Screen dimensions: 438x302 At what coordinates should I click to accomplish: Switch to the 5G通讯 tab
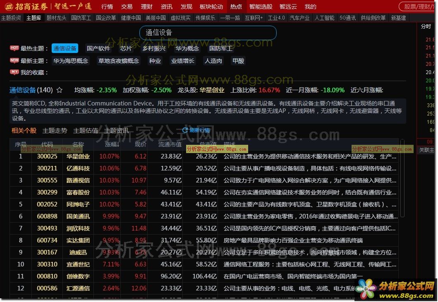click(347, 18)
